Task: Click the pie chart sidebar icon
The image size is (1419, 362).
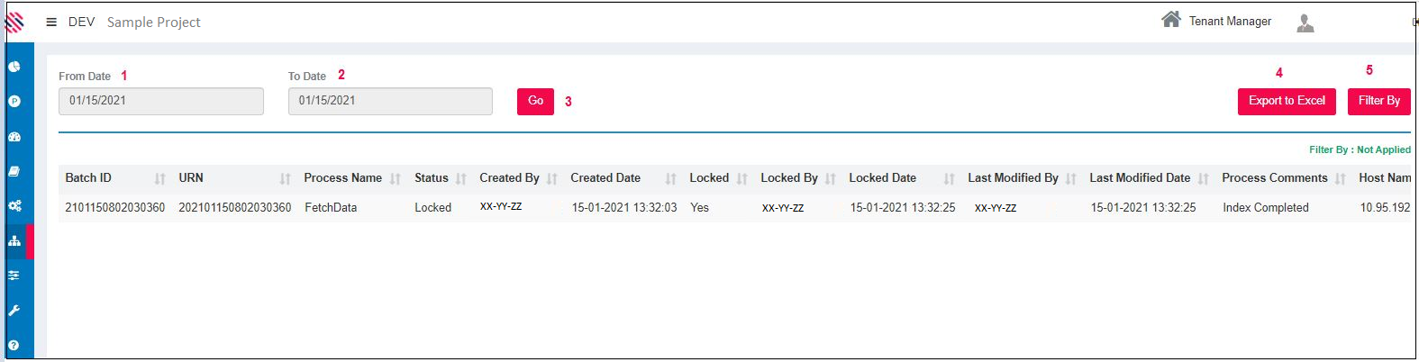Action: click(x=14, y=67)
